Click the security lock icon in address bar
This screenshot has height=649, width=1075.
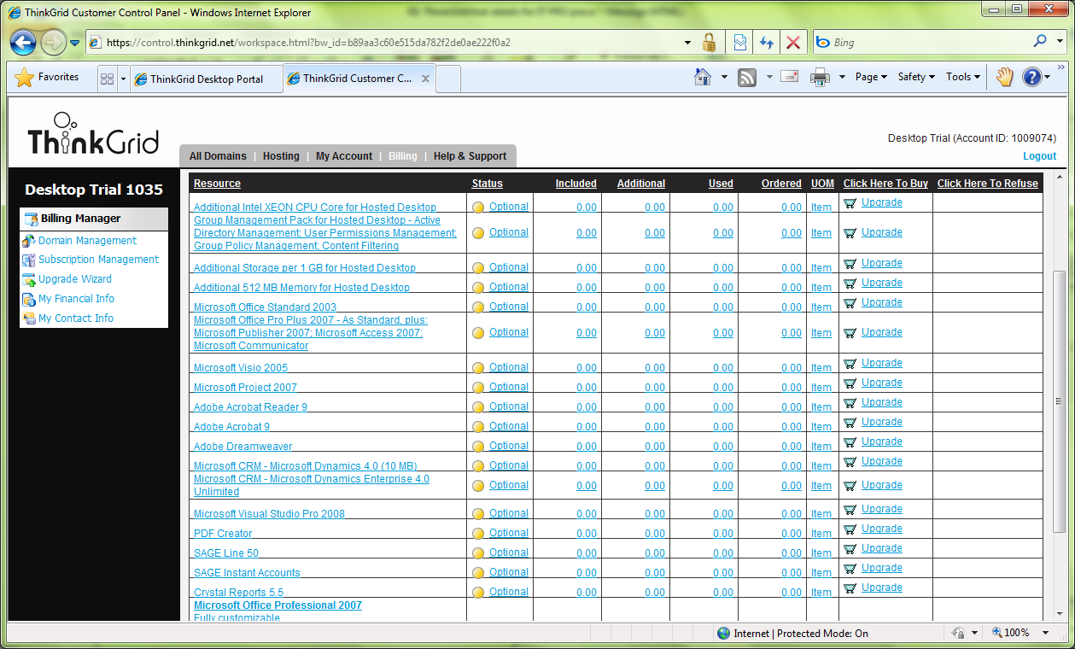[709, 42]
